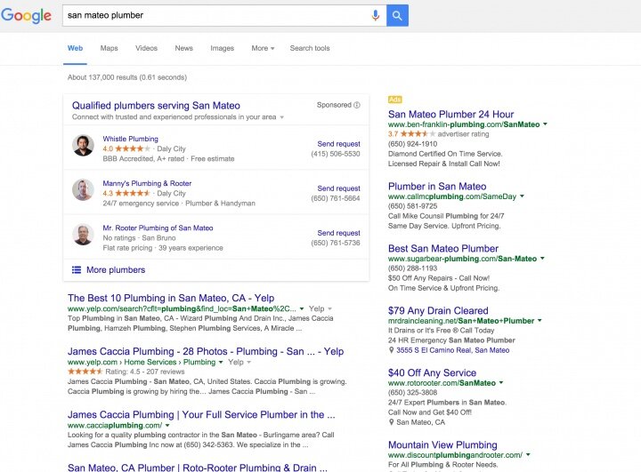Open Search tools menu
This screenshot has width=641, height=472.
310,48
